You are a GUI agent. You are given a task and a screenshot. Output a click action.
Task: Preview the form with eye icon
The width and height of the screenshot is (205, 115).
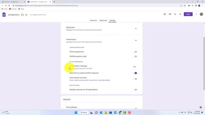click(x=170, y=14)
